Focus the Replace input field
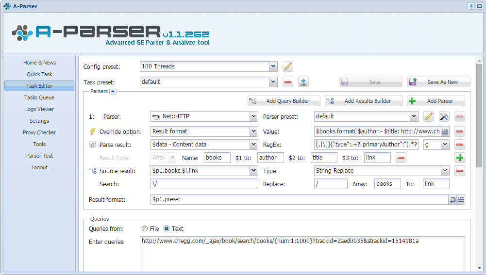486x275 pixels. pos(331,184)
